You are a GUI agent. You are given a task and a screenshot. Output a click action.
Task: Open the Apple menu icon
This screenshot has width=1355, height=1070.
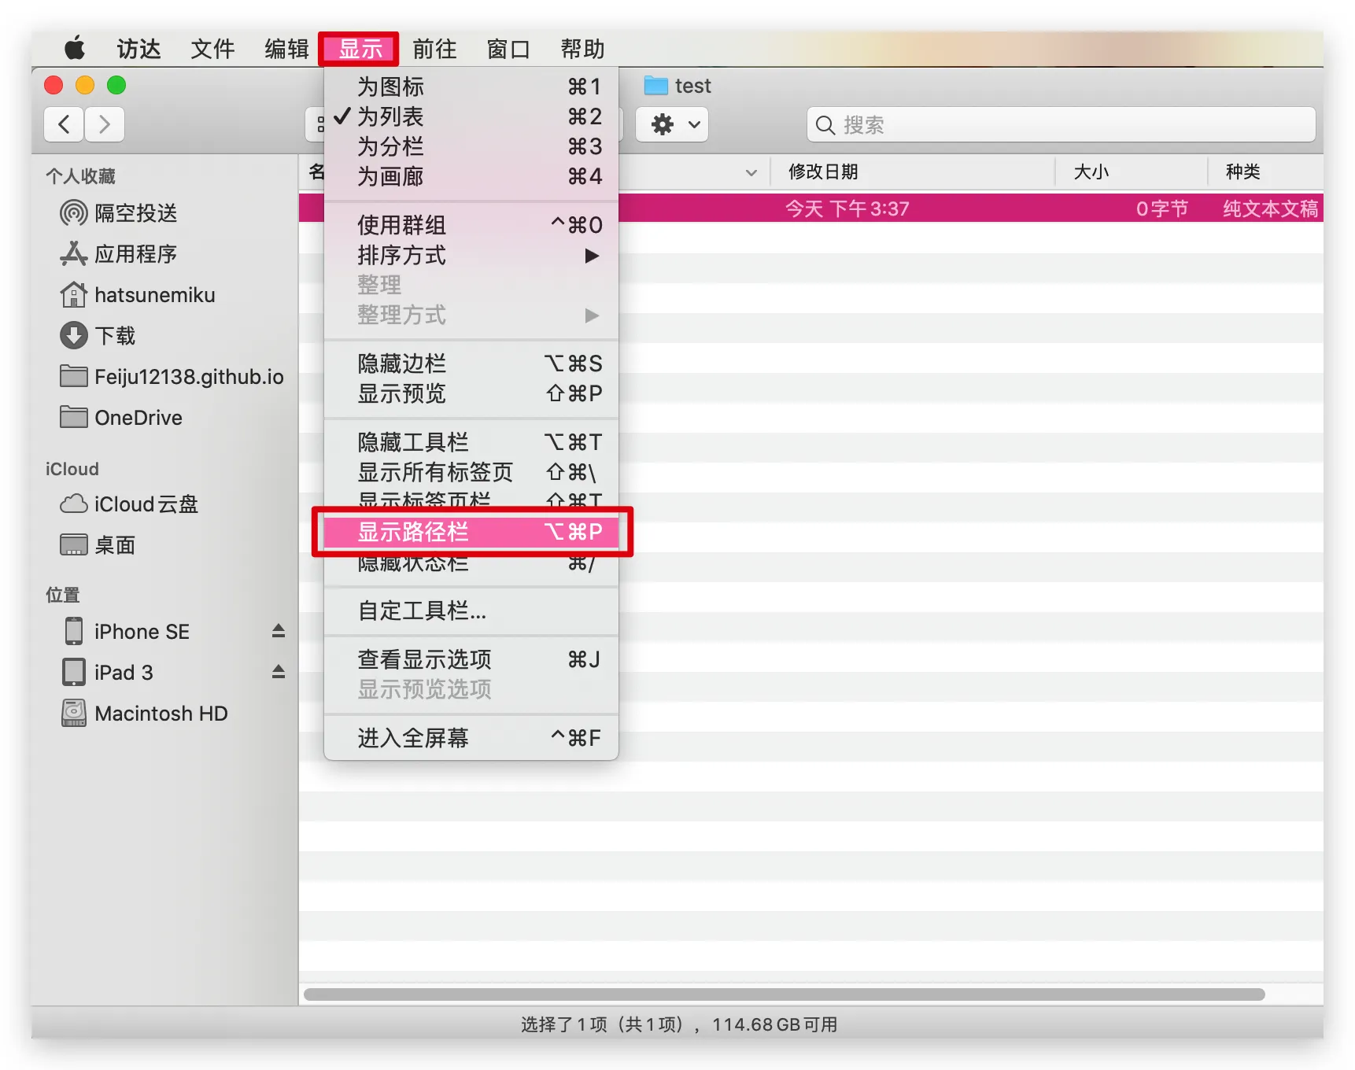coord(75,49)
